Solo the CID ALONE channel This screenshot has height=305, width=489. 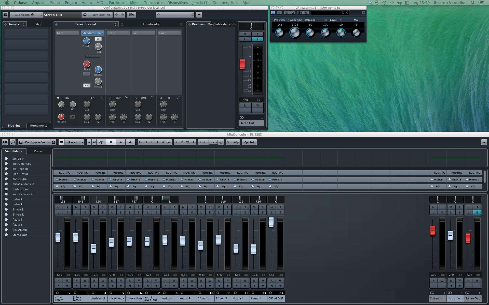(280, 207)
